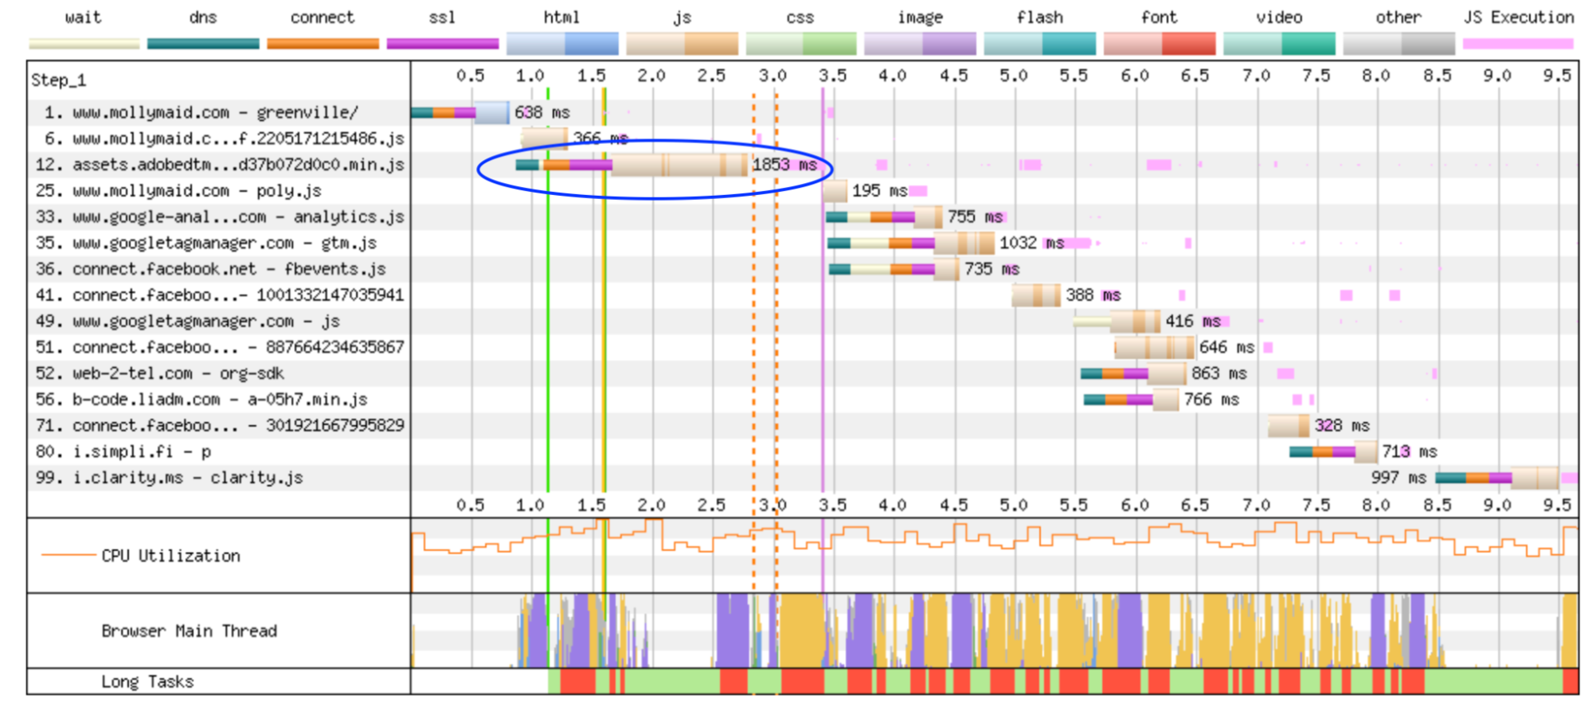The height and width of the screenshot is (718, 1592).
Task: Select request 12 assets.adobedtm min.js
Action: tap(238, 165)
